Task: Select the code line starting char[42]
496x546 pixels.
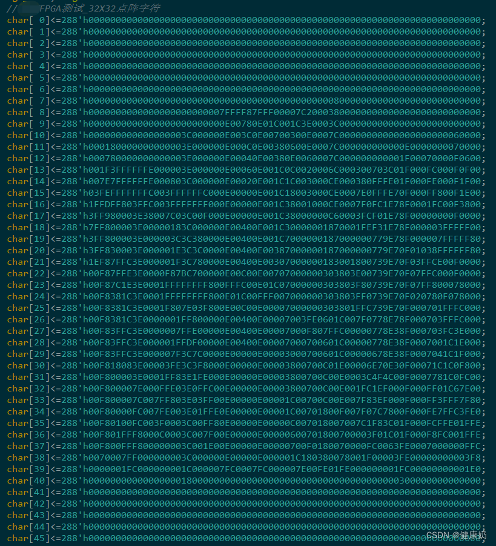Action: (x=246, y=504)
